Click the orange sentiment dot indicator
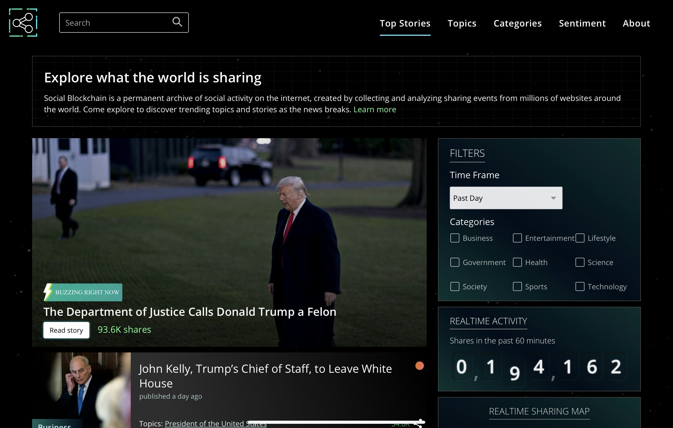 click(419, 366)
